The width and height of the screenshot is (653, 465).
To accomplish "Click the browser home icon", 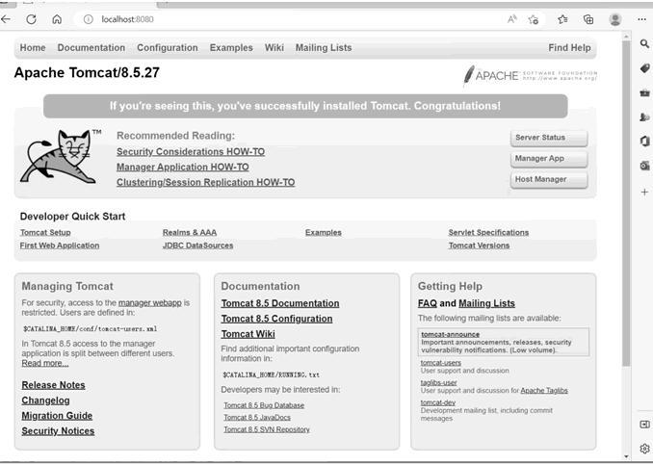I will coord(57,19).
